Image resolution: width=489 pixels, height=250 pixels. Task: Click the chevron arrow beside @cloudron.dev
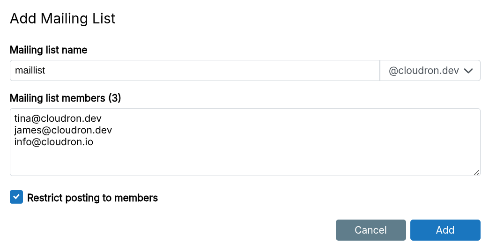[468, 71]
